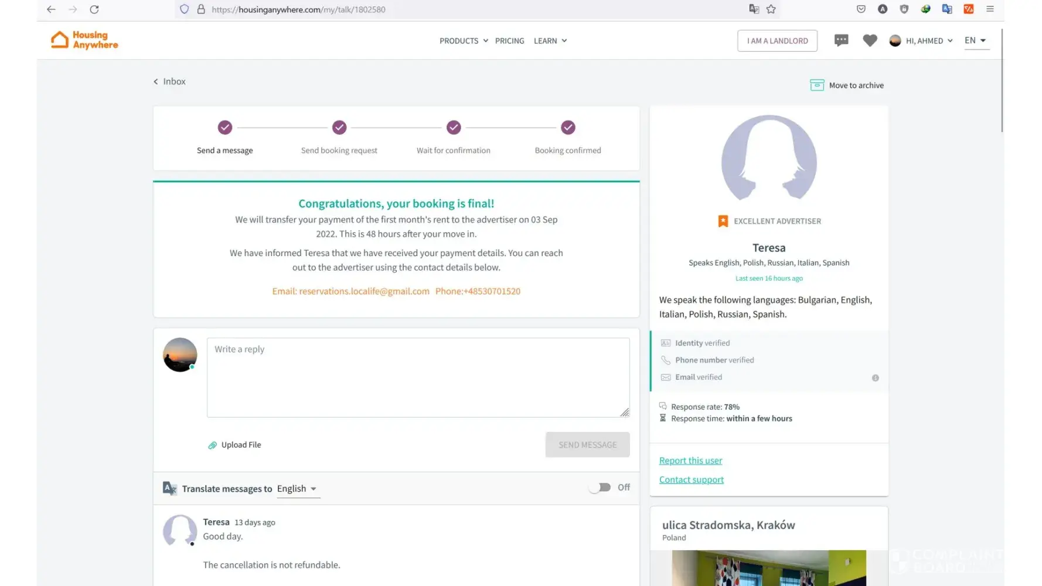Toggle message translation switch on
The image size is (1042, 586).
(x=600, y=488)
